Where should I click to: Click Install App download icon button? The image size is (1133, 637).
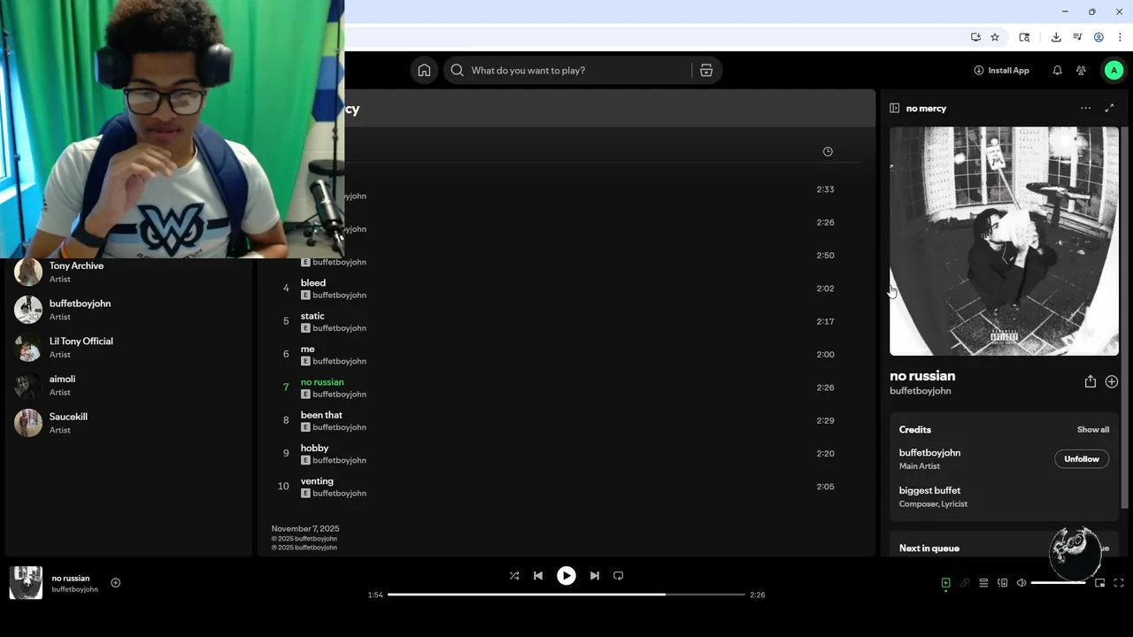(x=1001, y=71)
